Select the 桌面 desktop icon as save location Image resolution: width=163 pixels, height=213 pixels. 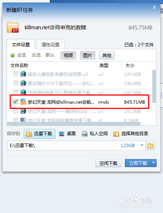(62, 134)
